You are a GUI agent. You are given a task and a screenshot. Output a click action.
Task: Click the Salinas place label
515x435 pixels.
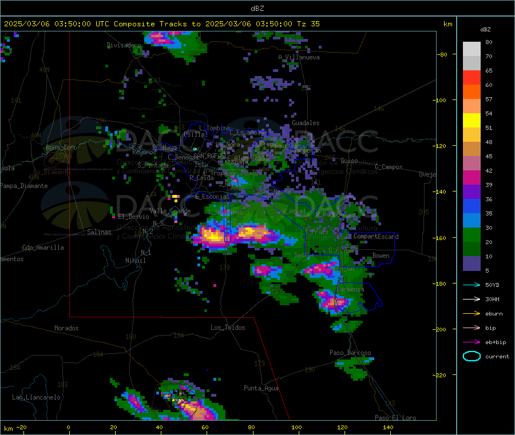(99, 232)
